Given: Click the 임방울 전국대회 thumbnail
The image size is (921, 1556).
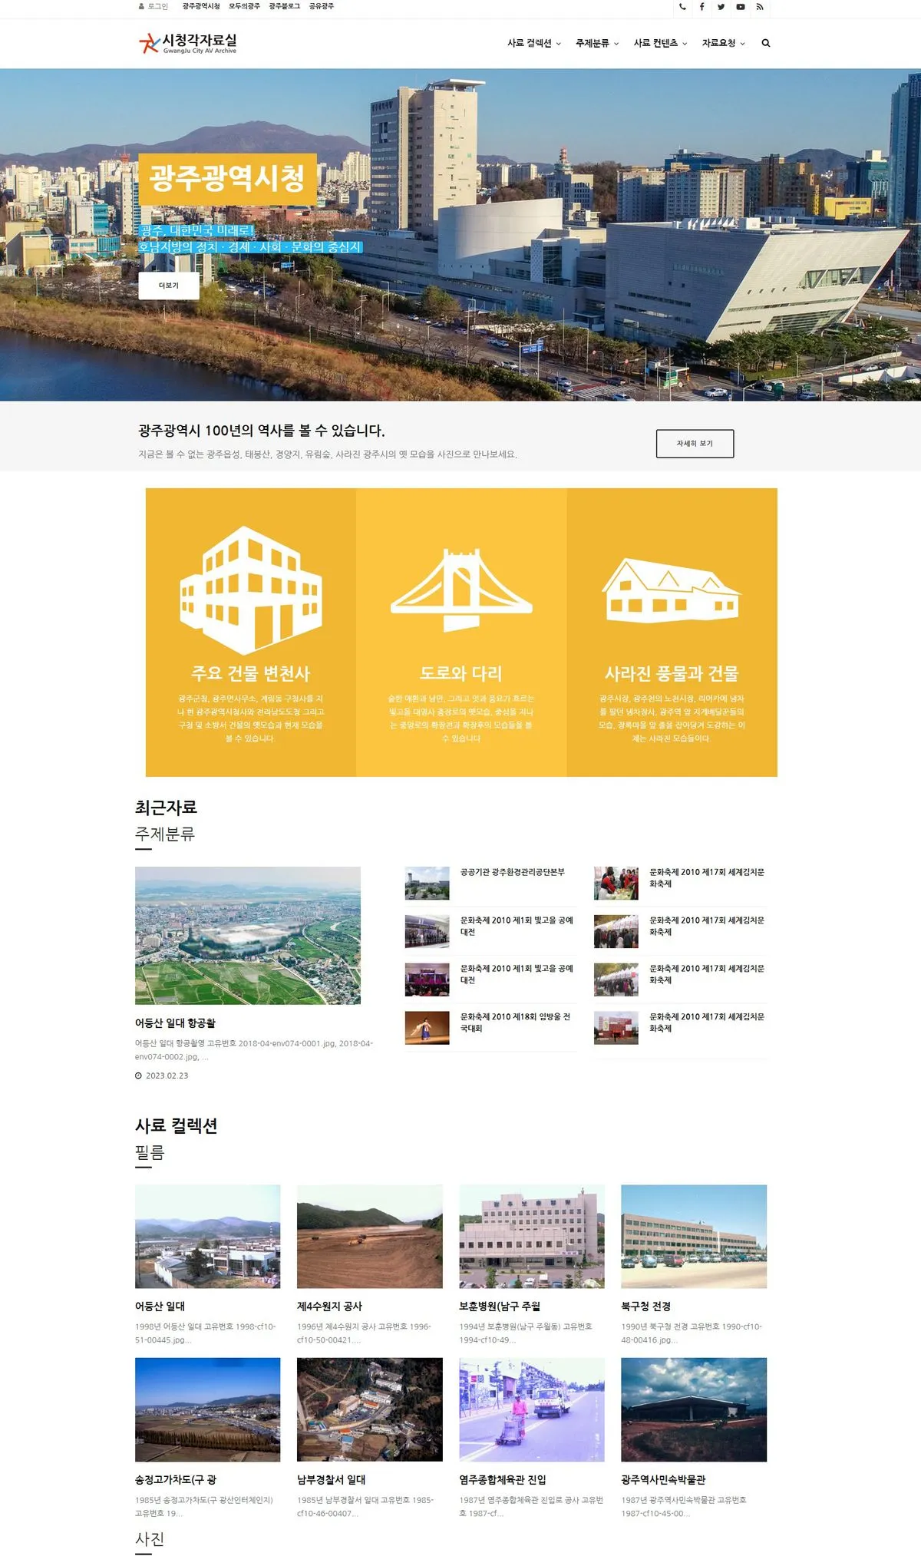Looking at the screenshot, I should coord(427,1028).
